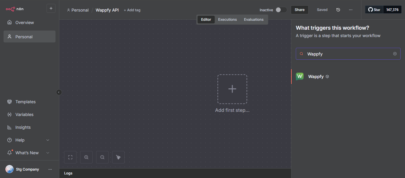Select Personal in the sidebar

click(29, 37)
